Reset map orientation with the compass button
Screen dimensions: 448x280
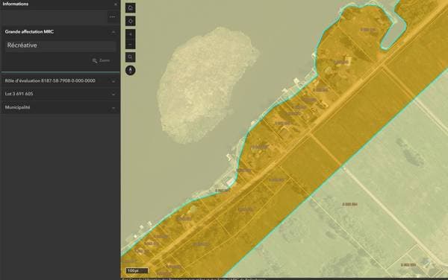[x=130, y=70]
